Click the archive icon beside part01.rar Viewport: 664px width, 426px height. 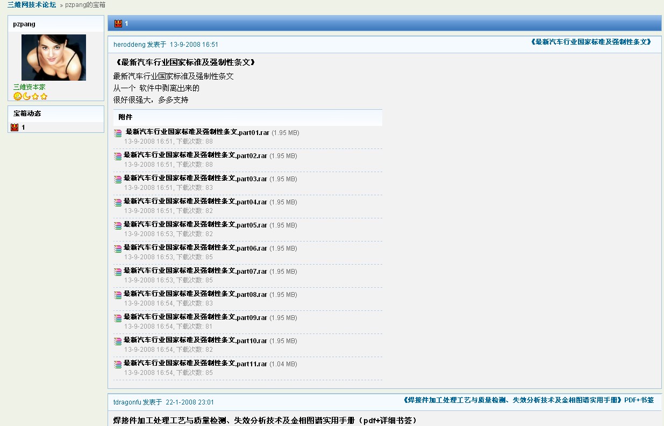118,133
